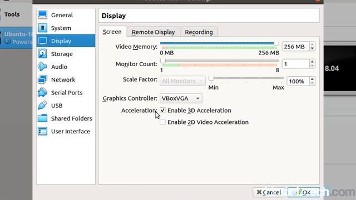This screenshot has width=356, height=200.
Task: Select the System chip icon
Action: 42,28
